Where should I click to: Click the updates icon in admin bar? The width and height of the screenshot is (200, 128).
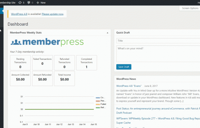tap(20, 2)
